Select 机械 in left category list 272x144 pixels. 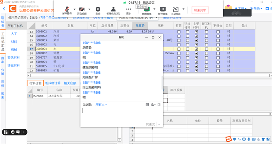14,50
